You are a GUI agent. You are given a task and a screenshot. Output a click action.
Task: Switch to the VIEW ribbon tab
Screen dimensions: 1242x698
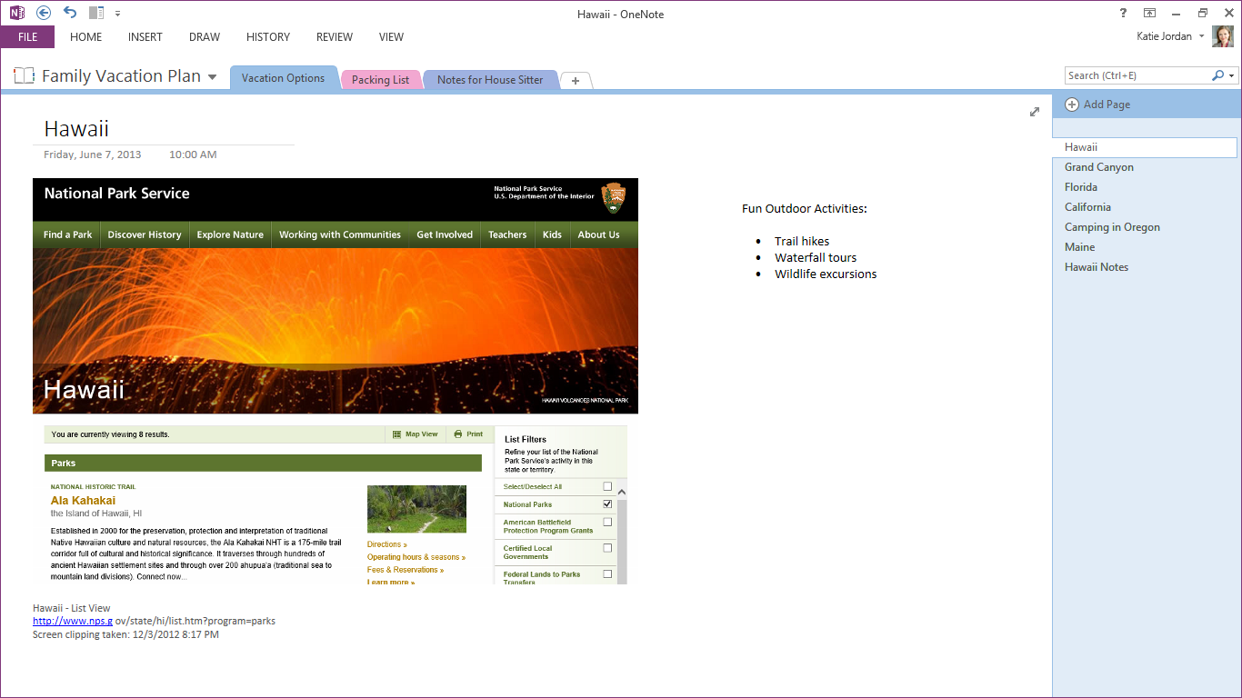tap(392, 37)
